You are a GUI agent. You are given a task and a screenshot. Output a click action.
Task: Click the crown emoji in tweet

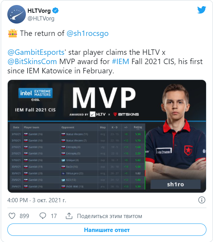pos(12,33)
